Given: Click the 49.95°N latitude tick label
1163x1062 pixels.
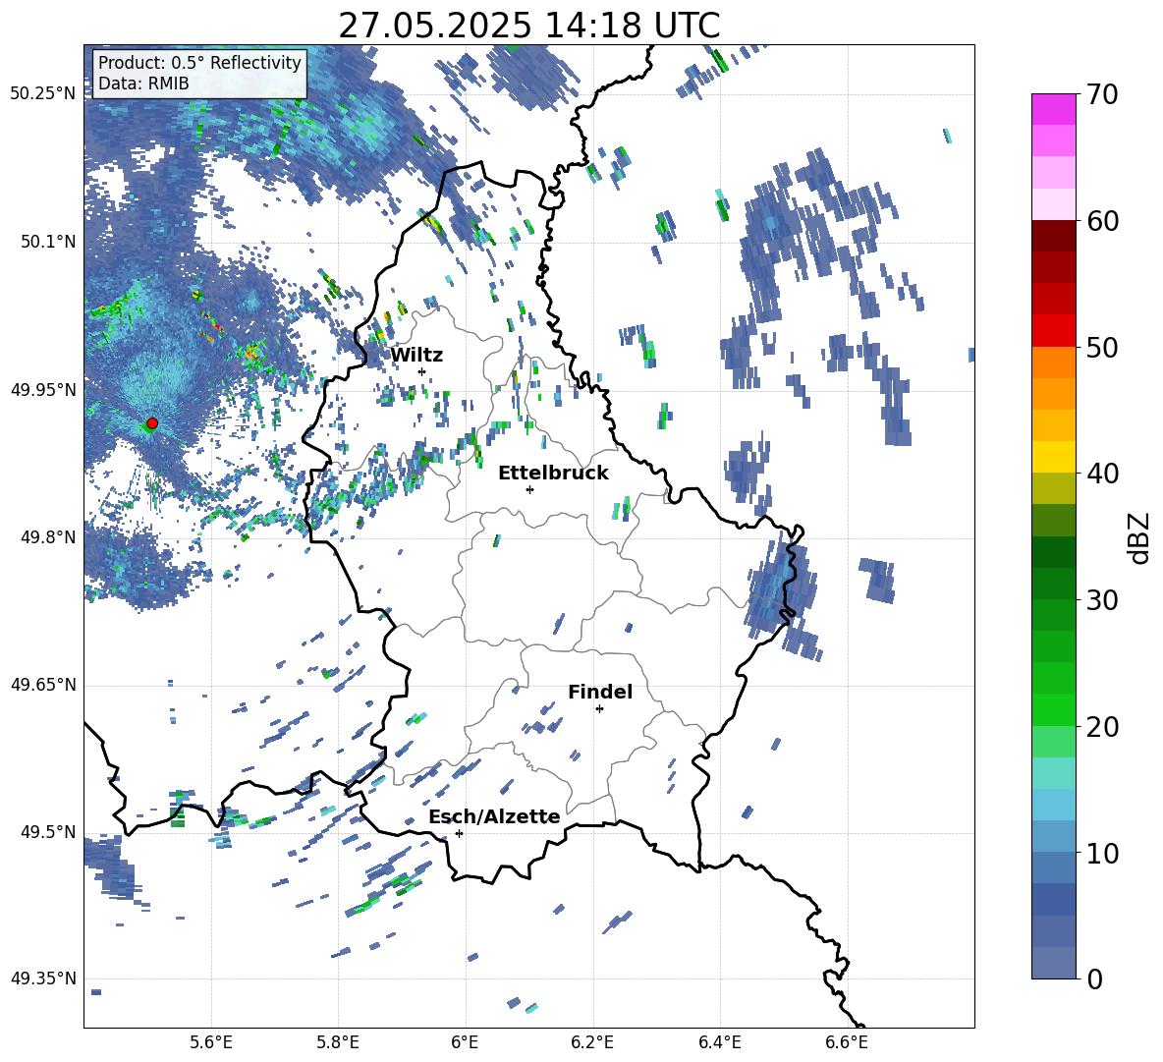Looking at the screenshot, I should coord(43,390).
